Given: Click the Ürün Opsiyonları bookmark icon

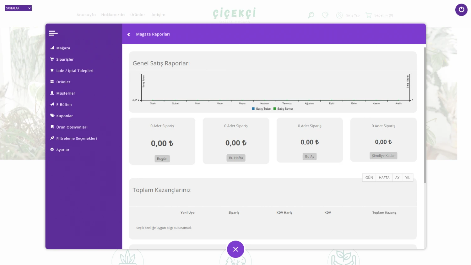Looking at the screenshot, I should click(52, 127).
